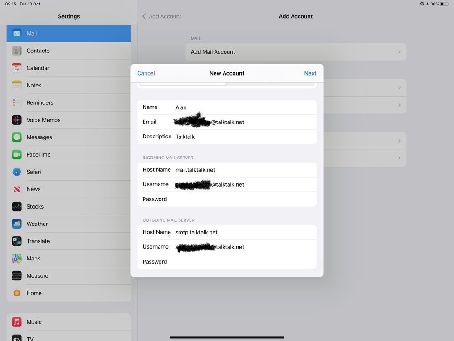
Task: Open Weather settings row
Action: click(x=69, y=224)
